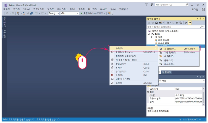Pin the Properties panel with pushpin icon
This screenshot has height=123, width=208.
coord(200,77)
